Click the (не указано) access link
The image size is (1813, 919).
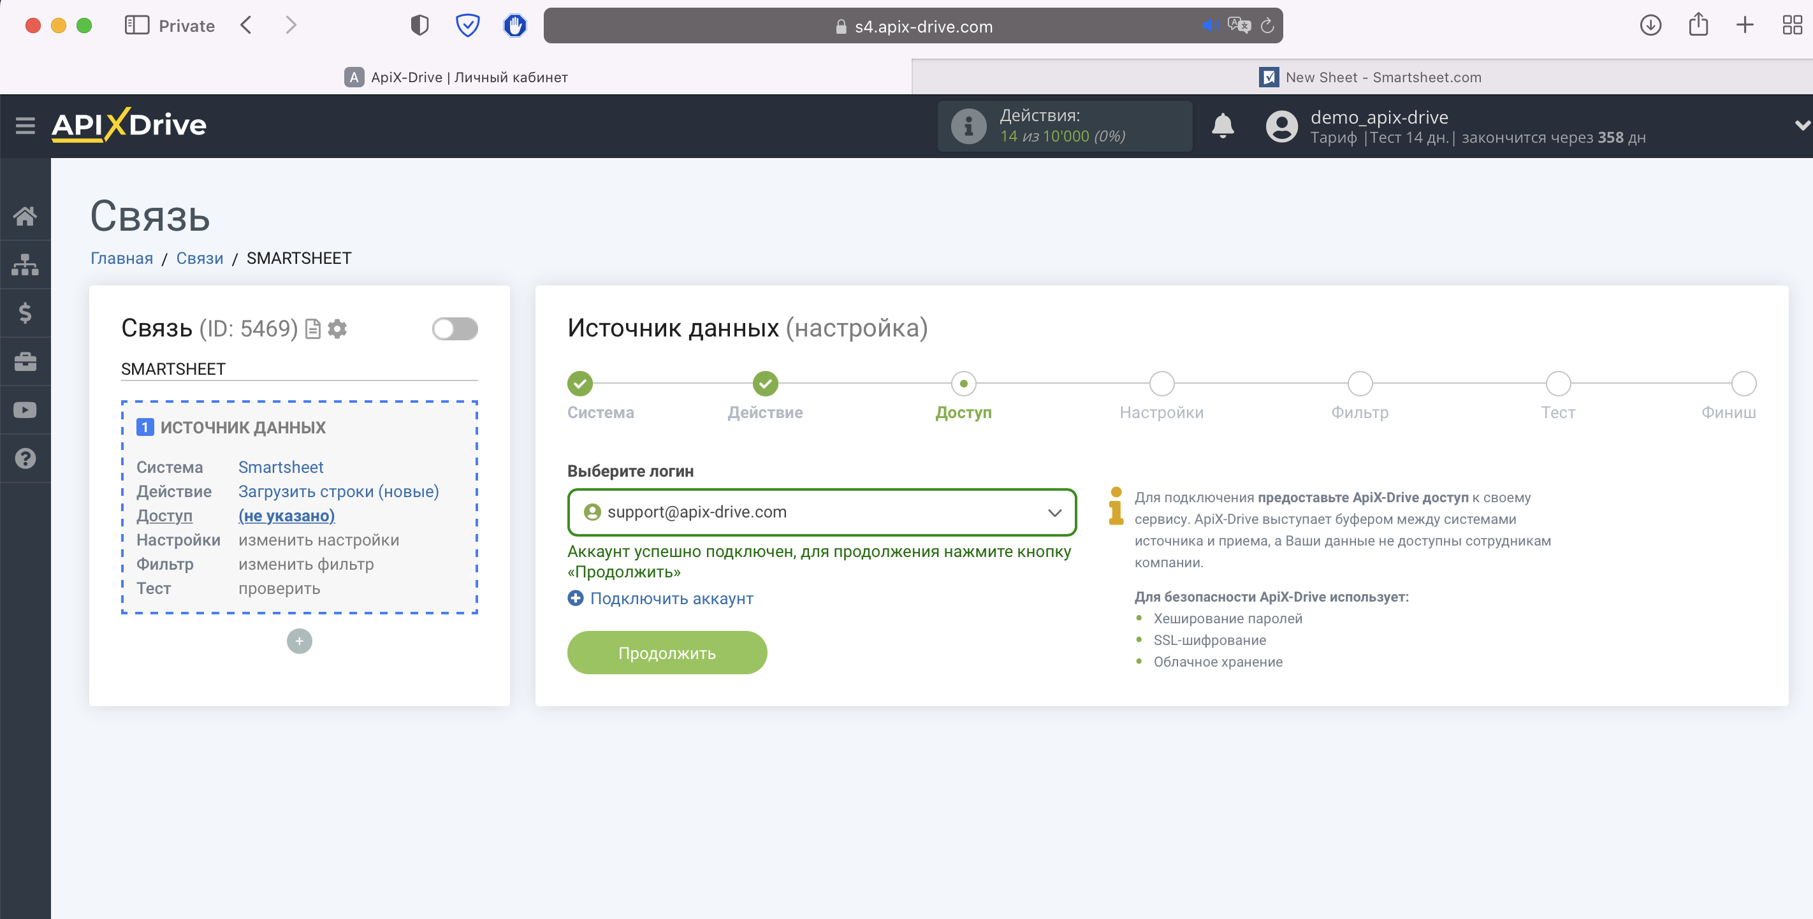pos(286,516)
